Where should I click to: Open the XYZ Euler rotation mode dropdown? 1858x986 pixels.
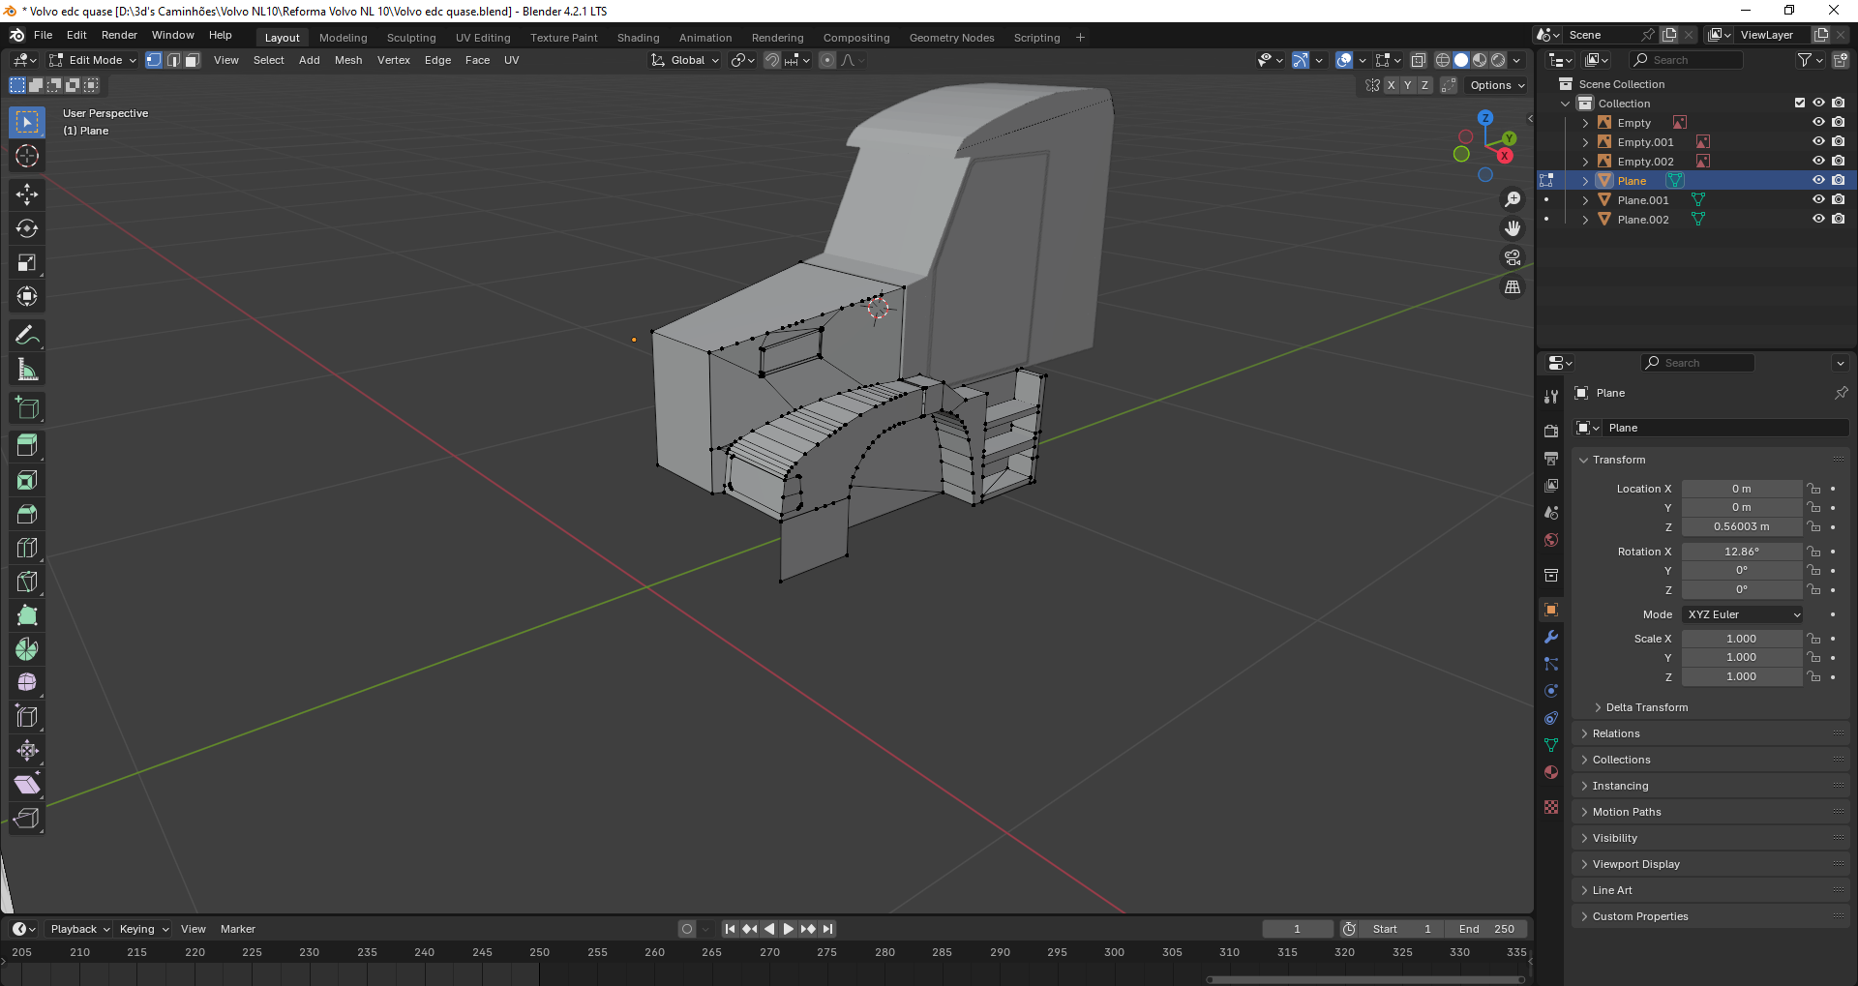(x=1743, y=614)
